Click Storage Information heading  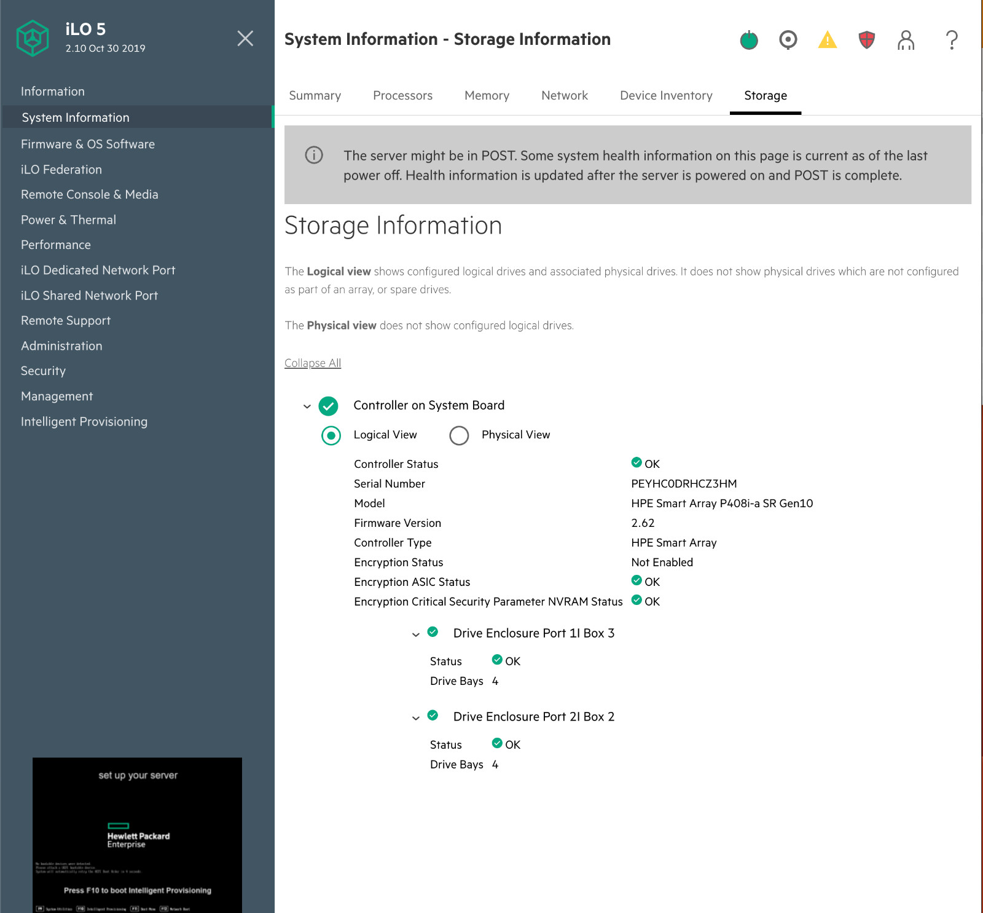(x=393, y=226)
